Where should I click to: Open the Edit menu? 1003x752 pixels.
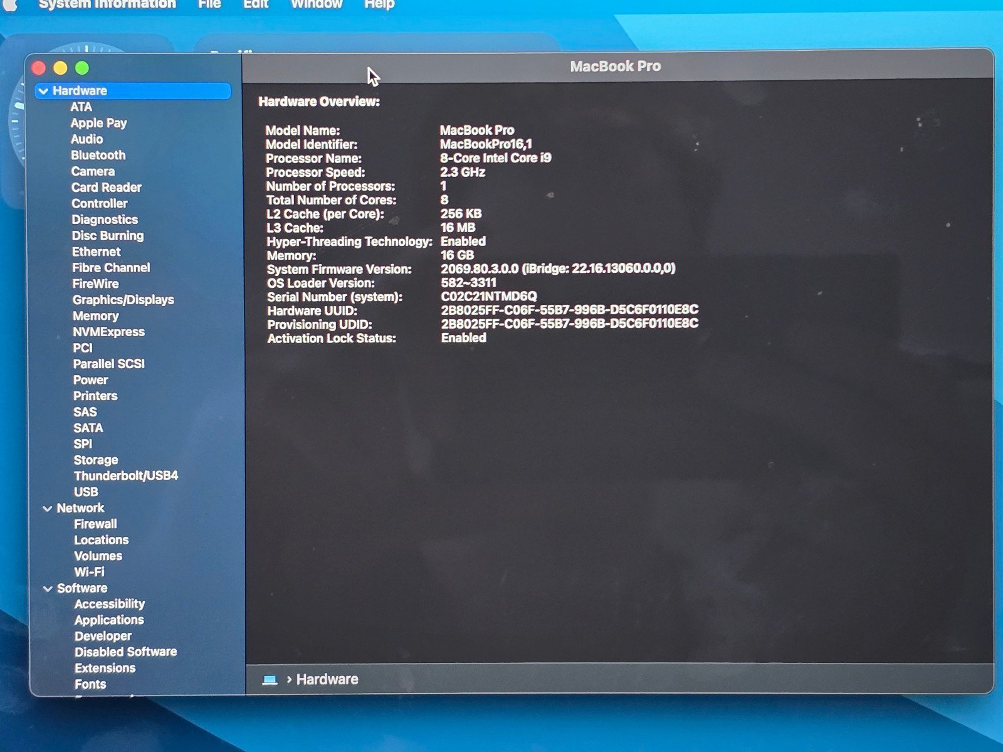pyautogui.click(x=256, y=4)
